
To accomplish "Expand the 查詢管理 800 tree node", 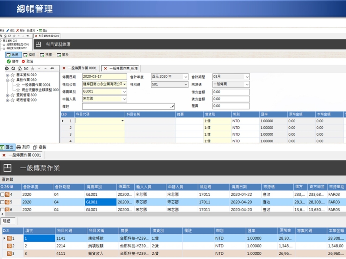I will tap(8, 95).
